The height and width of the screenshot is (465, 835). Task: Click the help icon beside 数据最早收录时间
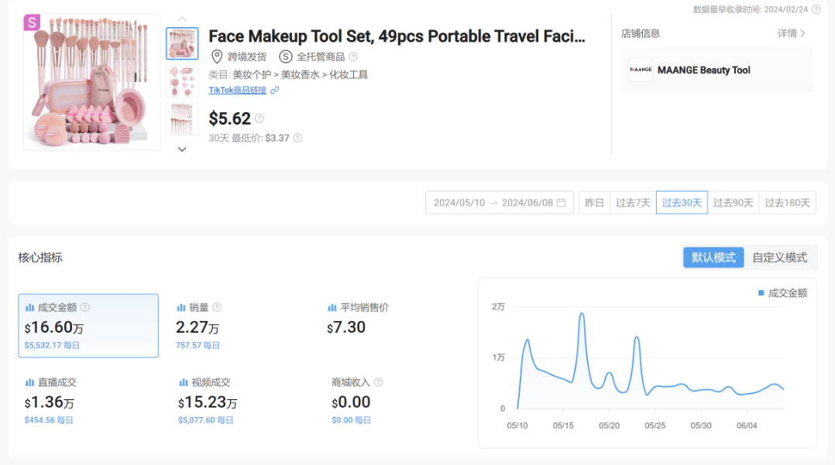(x=816, y=9)
